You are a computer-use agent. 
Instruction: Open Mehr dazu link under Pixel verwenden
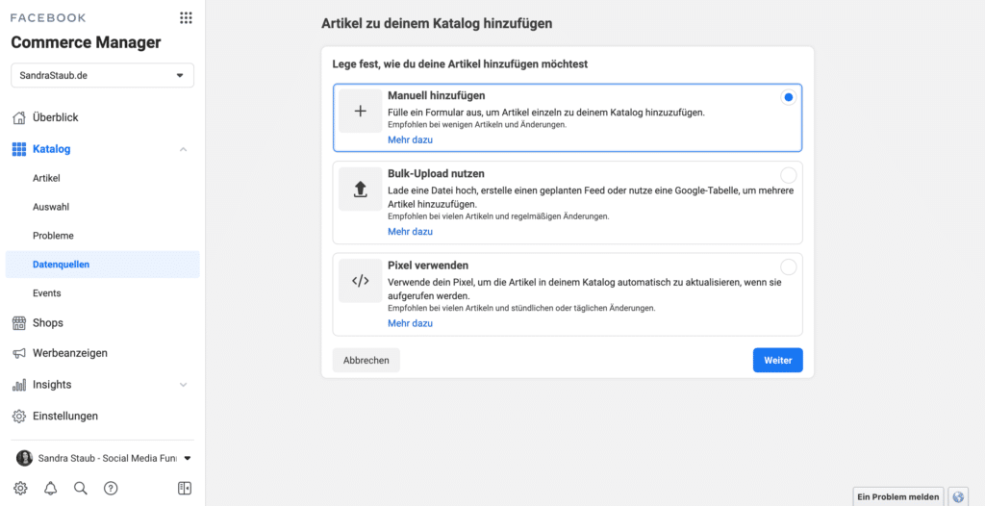(410, 324)
